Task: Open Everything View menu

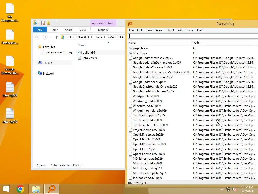Action: 149,30
